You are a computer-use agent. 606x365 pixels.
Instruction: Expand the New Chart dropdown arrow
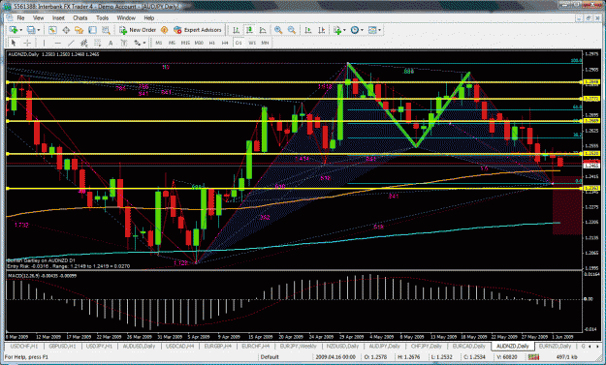[x=20, y=30]
